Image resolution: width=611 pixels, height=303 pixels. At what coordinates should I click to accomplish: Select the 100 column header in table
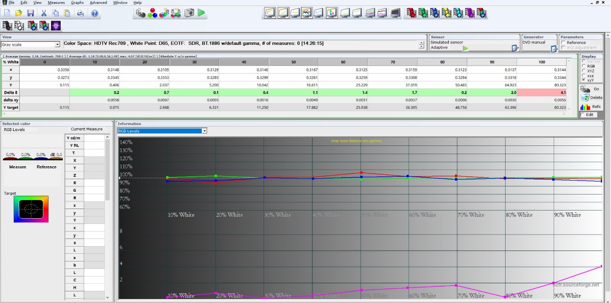point(542,62)
